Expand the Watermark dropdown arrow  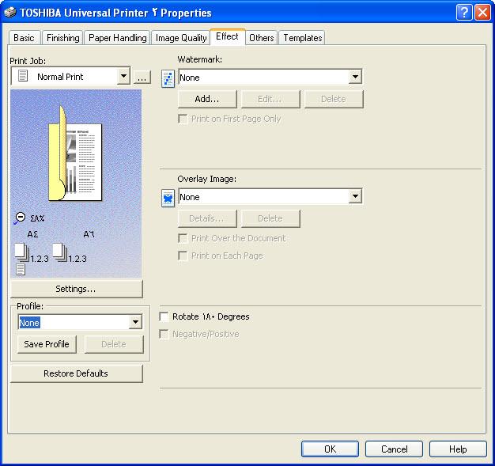click(355, 77)
